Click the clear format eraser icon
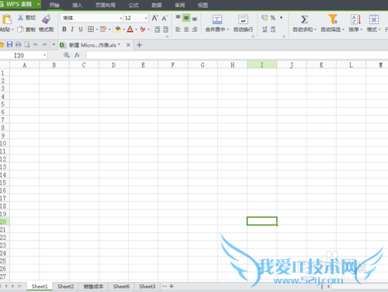 [x=143, y=30]
